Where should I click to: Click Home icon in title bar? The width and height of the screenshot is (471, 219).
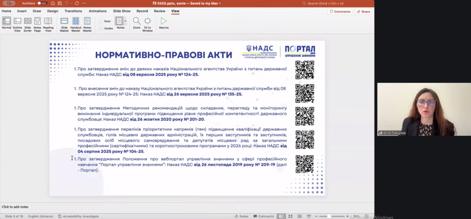[53, 3]
